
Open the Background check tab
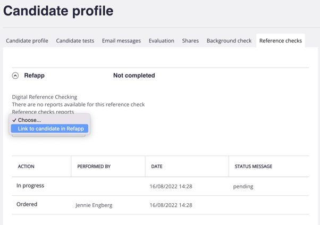[229, 40]
